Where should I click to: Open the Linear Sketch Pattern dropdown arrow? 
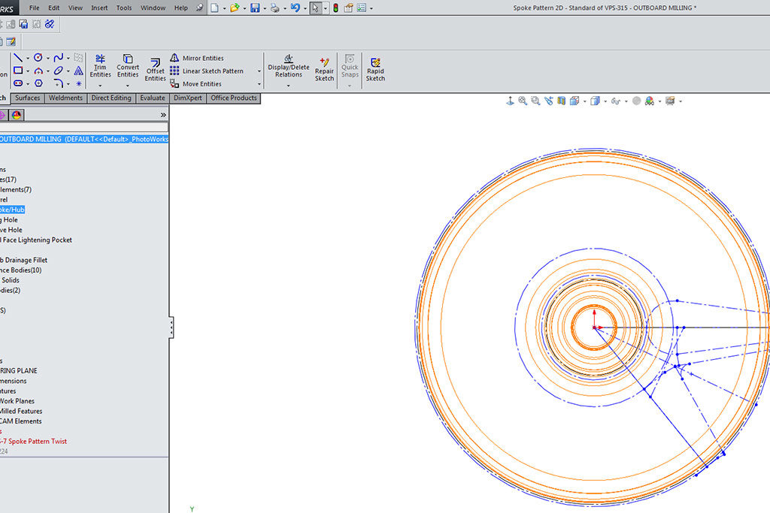point(259,71)
